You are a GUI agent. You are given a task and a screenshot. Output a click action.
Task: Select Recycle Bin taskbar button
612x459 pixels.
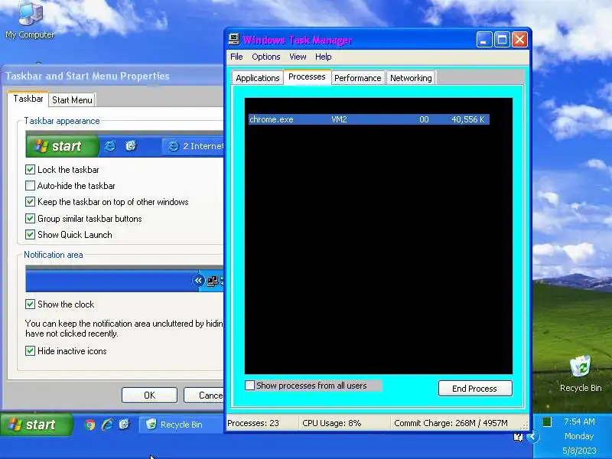181,425
